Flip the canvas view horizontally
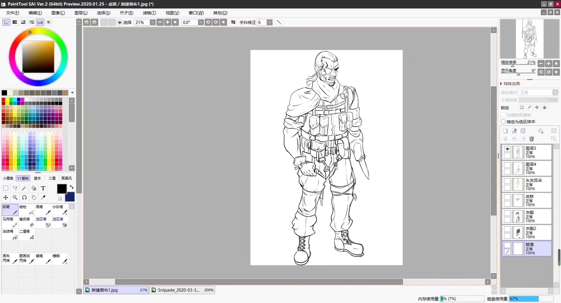The width and height of the screenshot is (561, 303). pos(233,22)
